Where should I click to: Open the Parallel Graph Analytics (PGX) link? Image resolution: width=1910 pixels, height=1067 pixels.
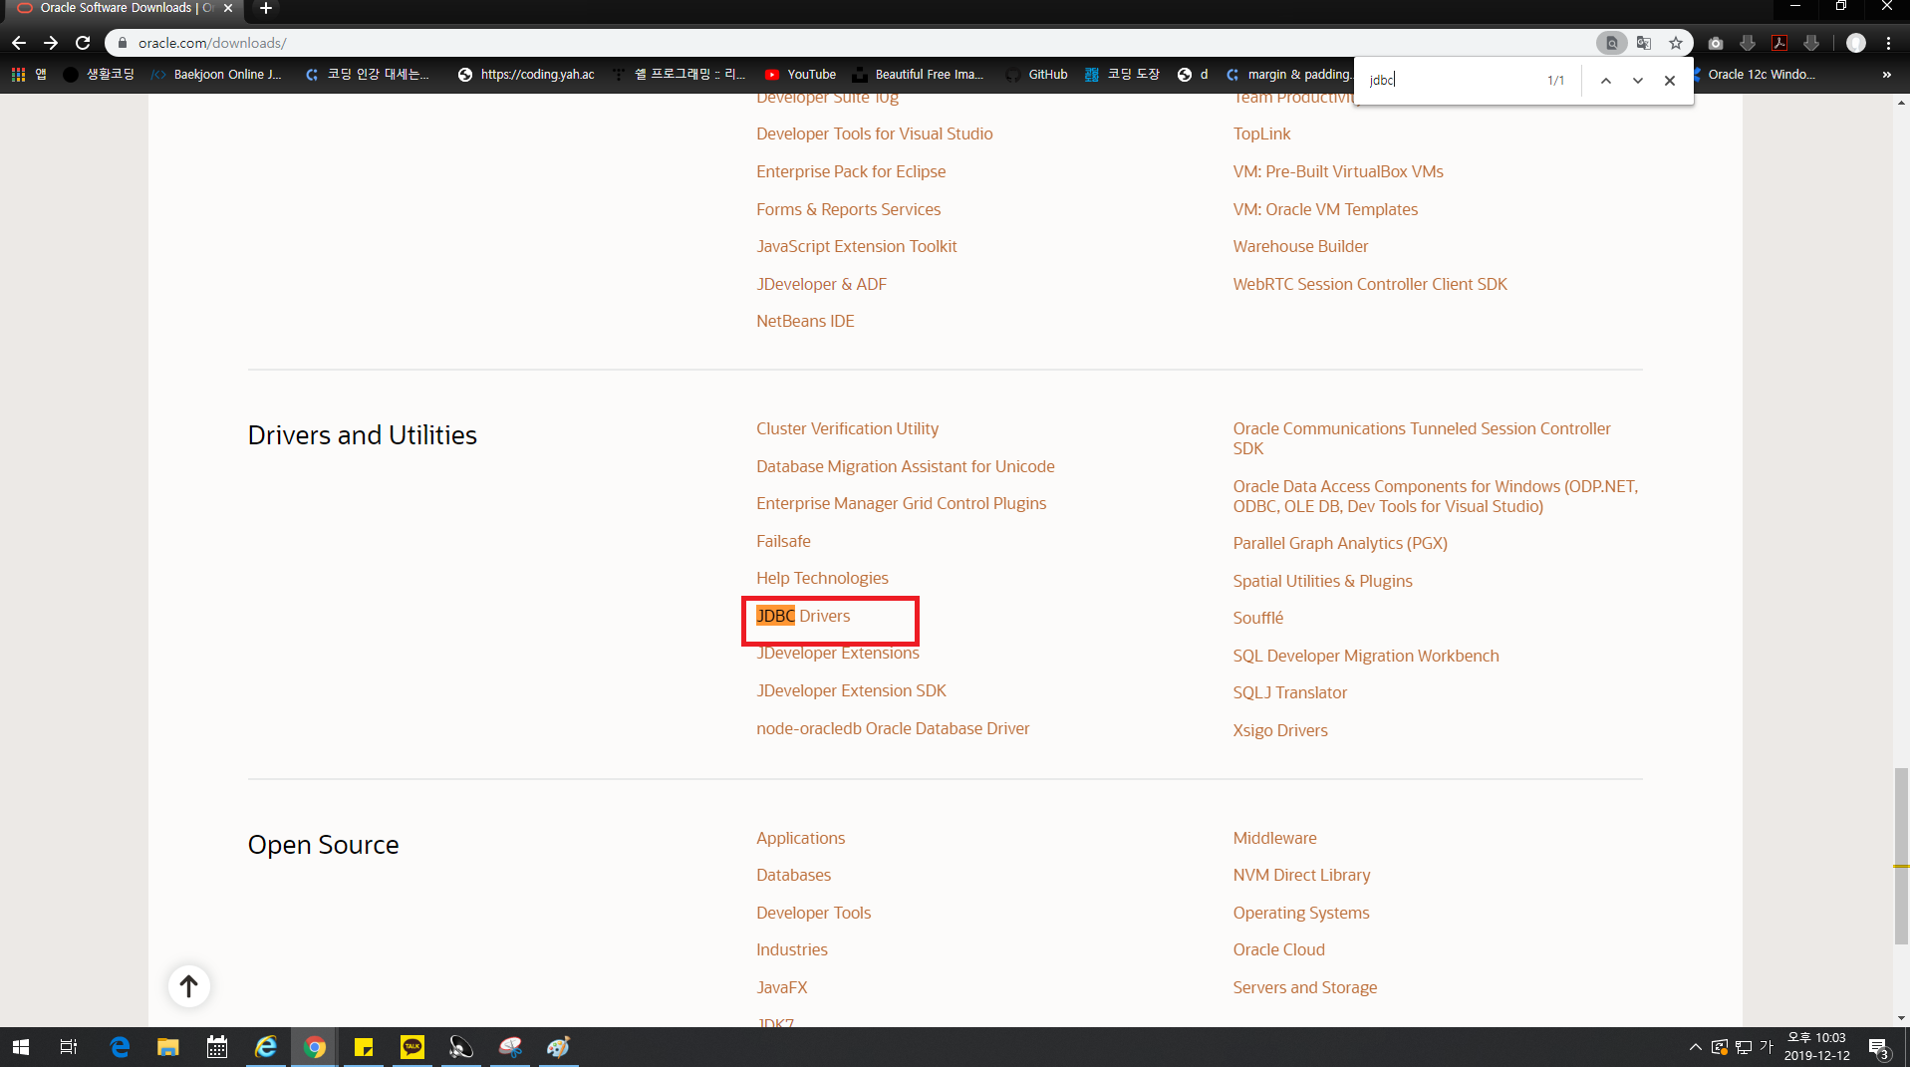1340,543
